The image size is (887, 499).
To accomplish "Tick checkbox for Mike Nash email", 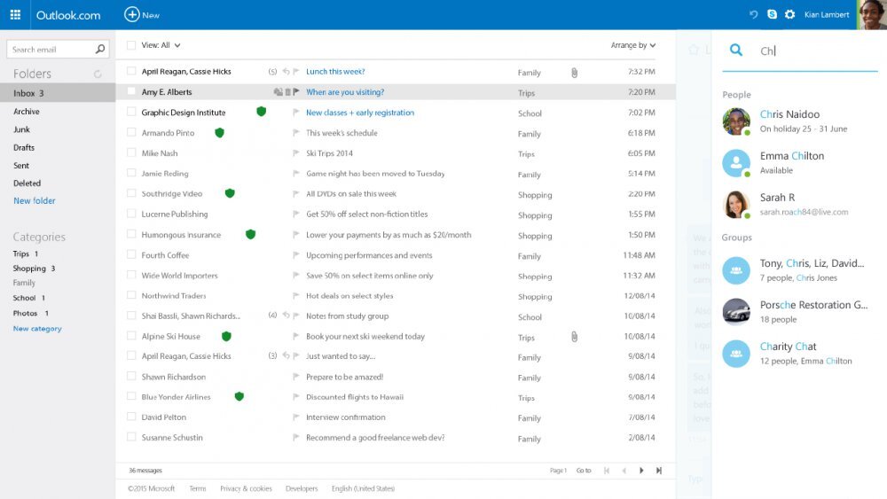I will 131,153.
